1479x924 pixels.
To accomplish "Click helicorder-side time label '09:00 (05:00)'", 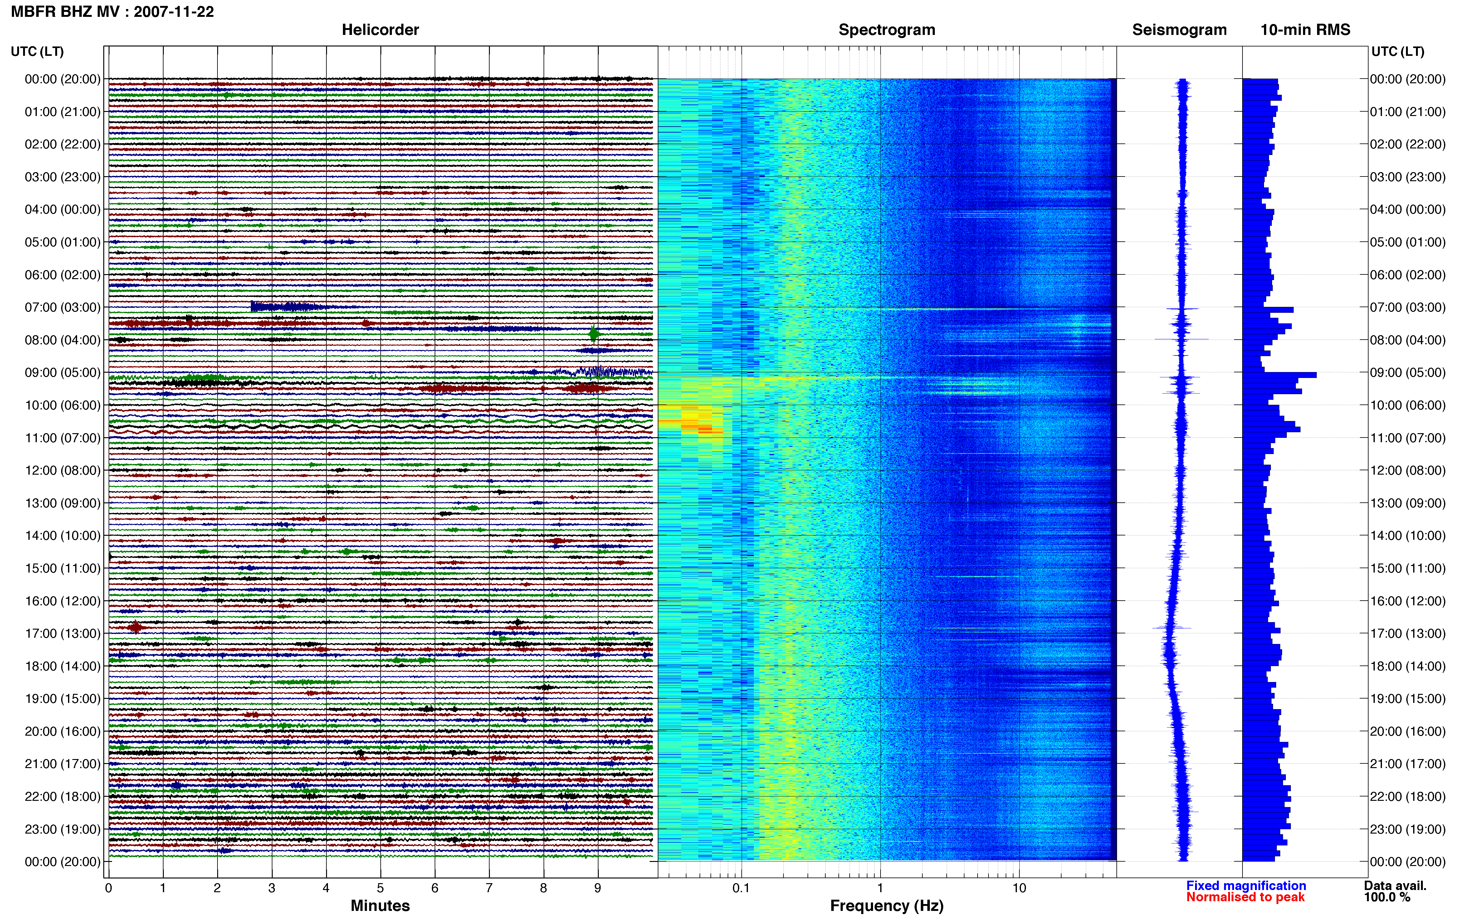I will [62, 373].
